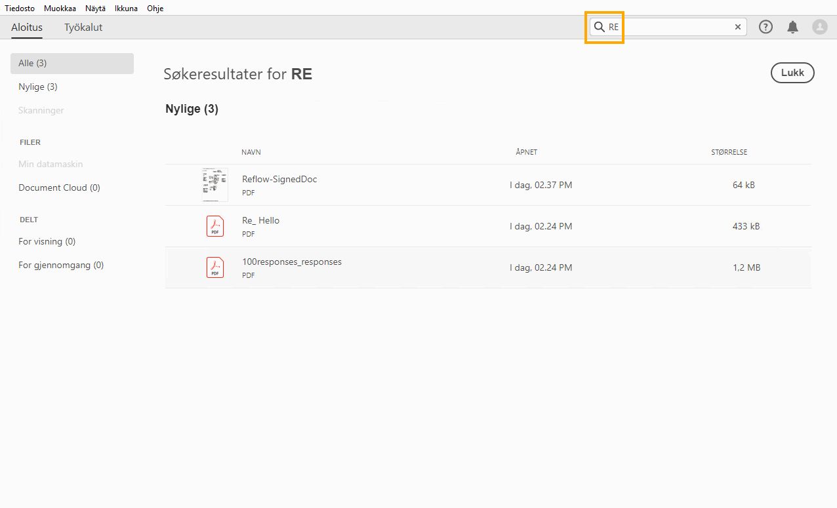Screen dimensions: 837x508
Task: Select the Aloitus tab
Action: click(x=27, y=28)
